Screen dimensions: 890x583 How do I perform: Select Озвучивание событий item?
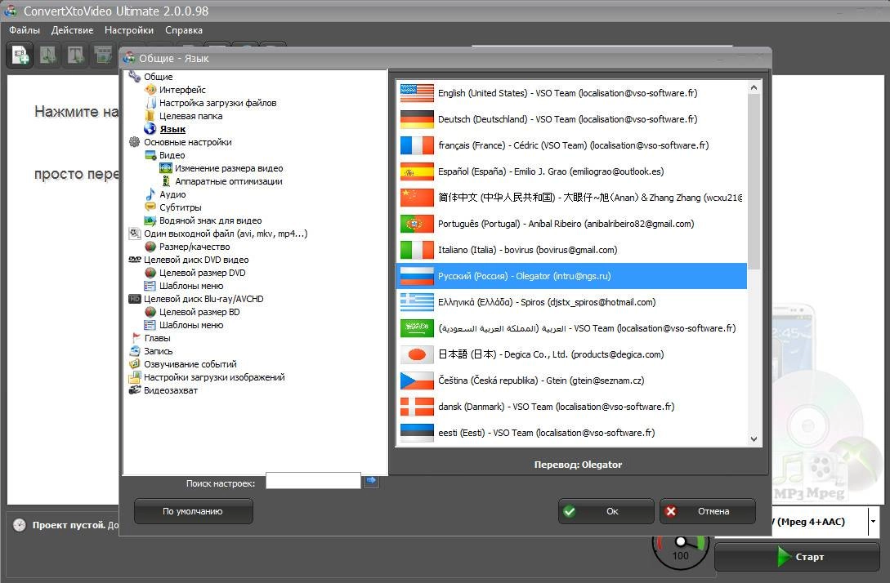[190, 363]
